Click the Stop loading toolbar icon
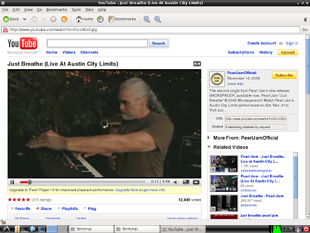The width and height of the screenshot is (310, 233). coord(53,19)
